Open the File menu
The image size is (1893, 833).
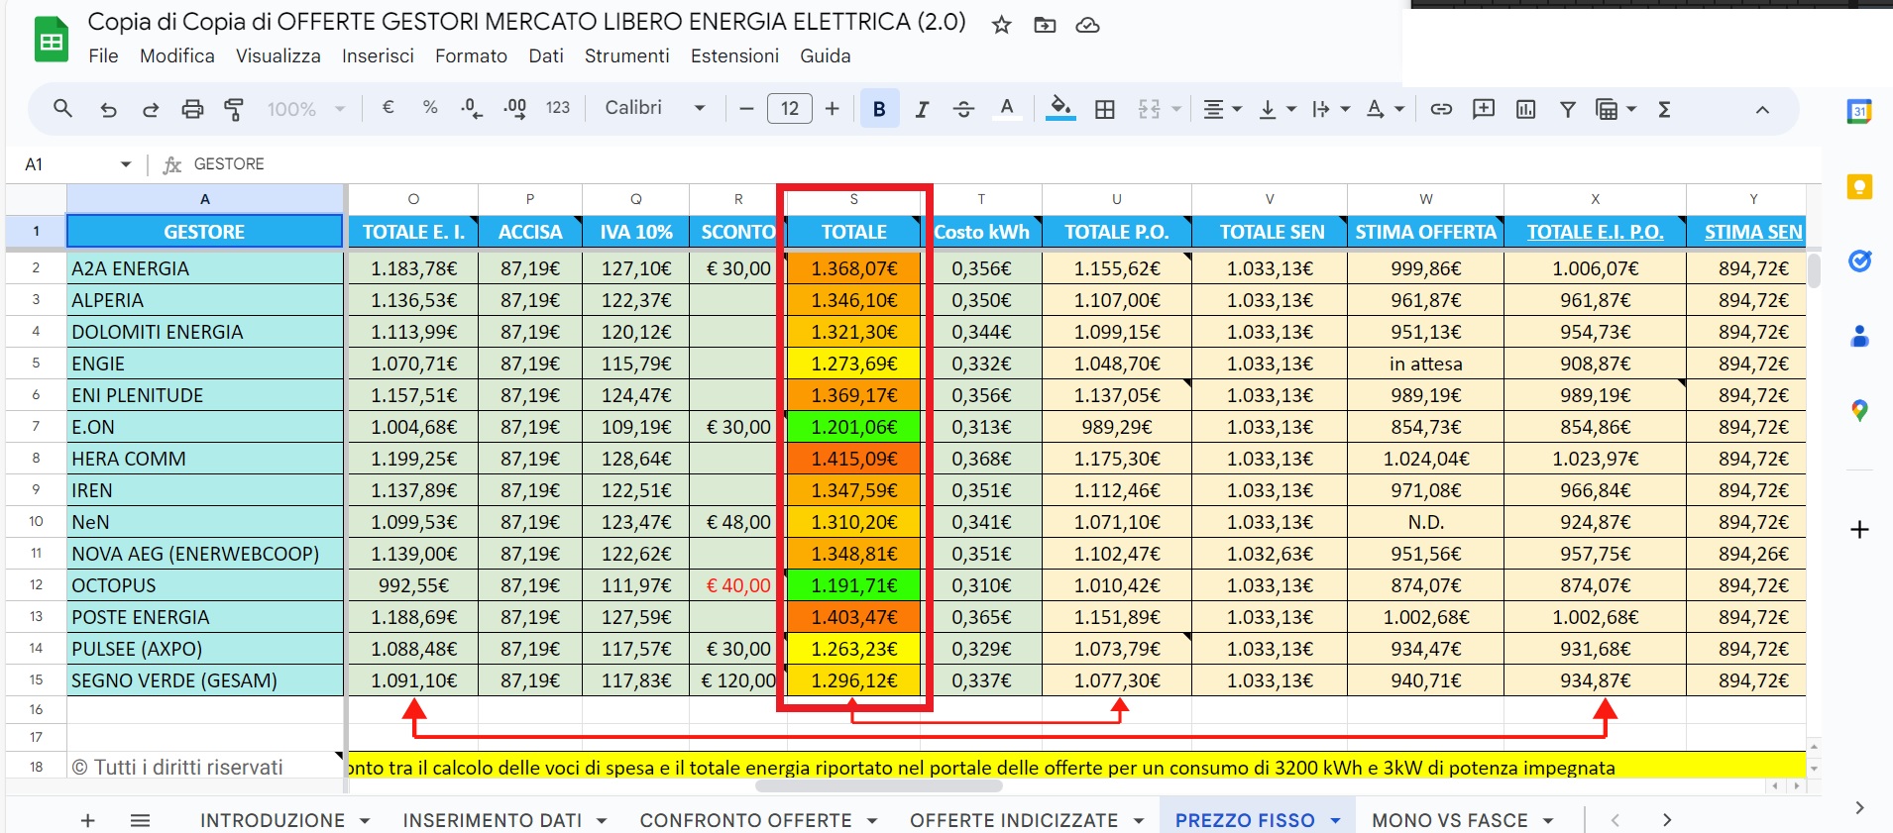click(x=103, y=56)
